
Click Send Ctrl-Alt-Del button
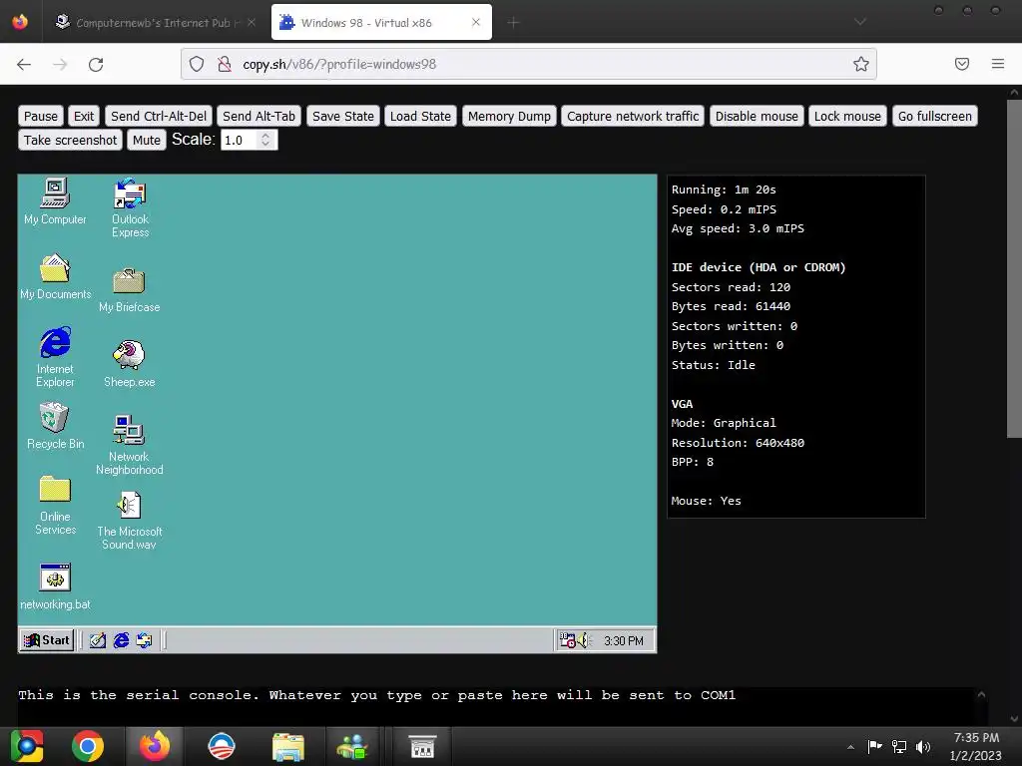point(159,116)
